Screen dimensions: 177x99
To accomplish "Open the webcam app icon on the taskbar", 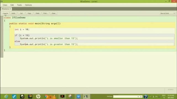I will 22,97.
